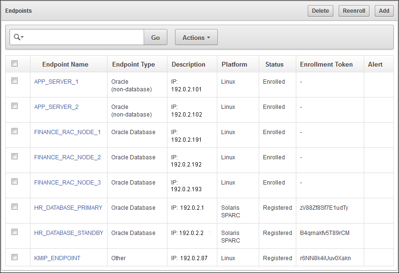Viewport: 399px width, 273px height.
Task: Click description IP: 192.0.2.192
Action: (x=186, y=161)
